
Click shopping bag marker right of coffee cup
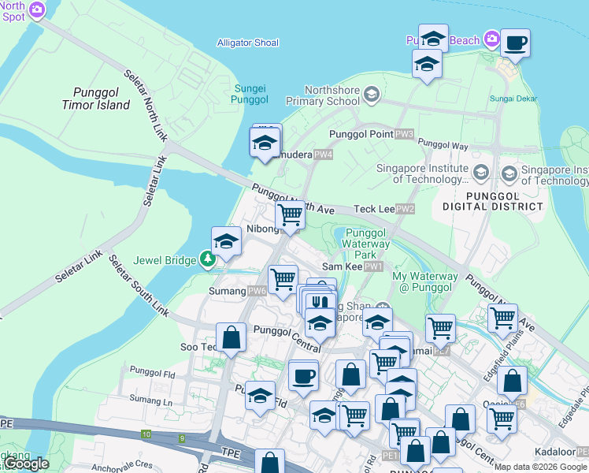coord(350,376)
